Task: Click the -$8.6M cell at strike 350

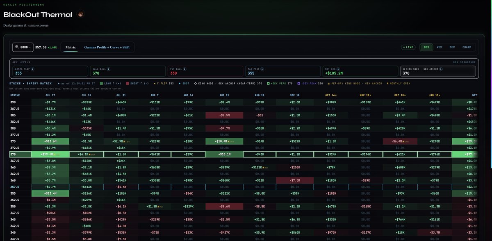Action: pyautogui.click(x=224, y=206)
